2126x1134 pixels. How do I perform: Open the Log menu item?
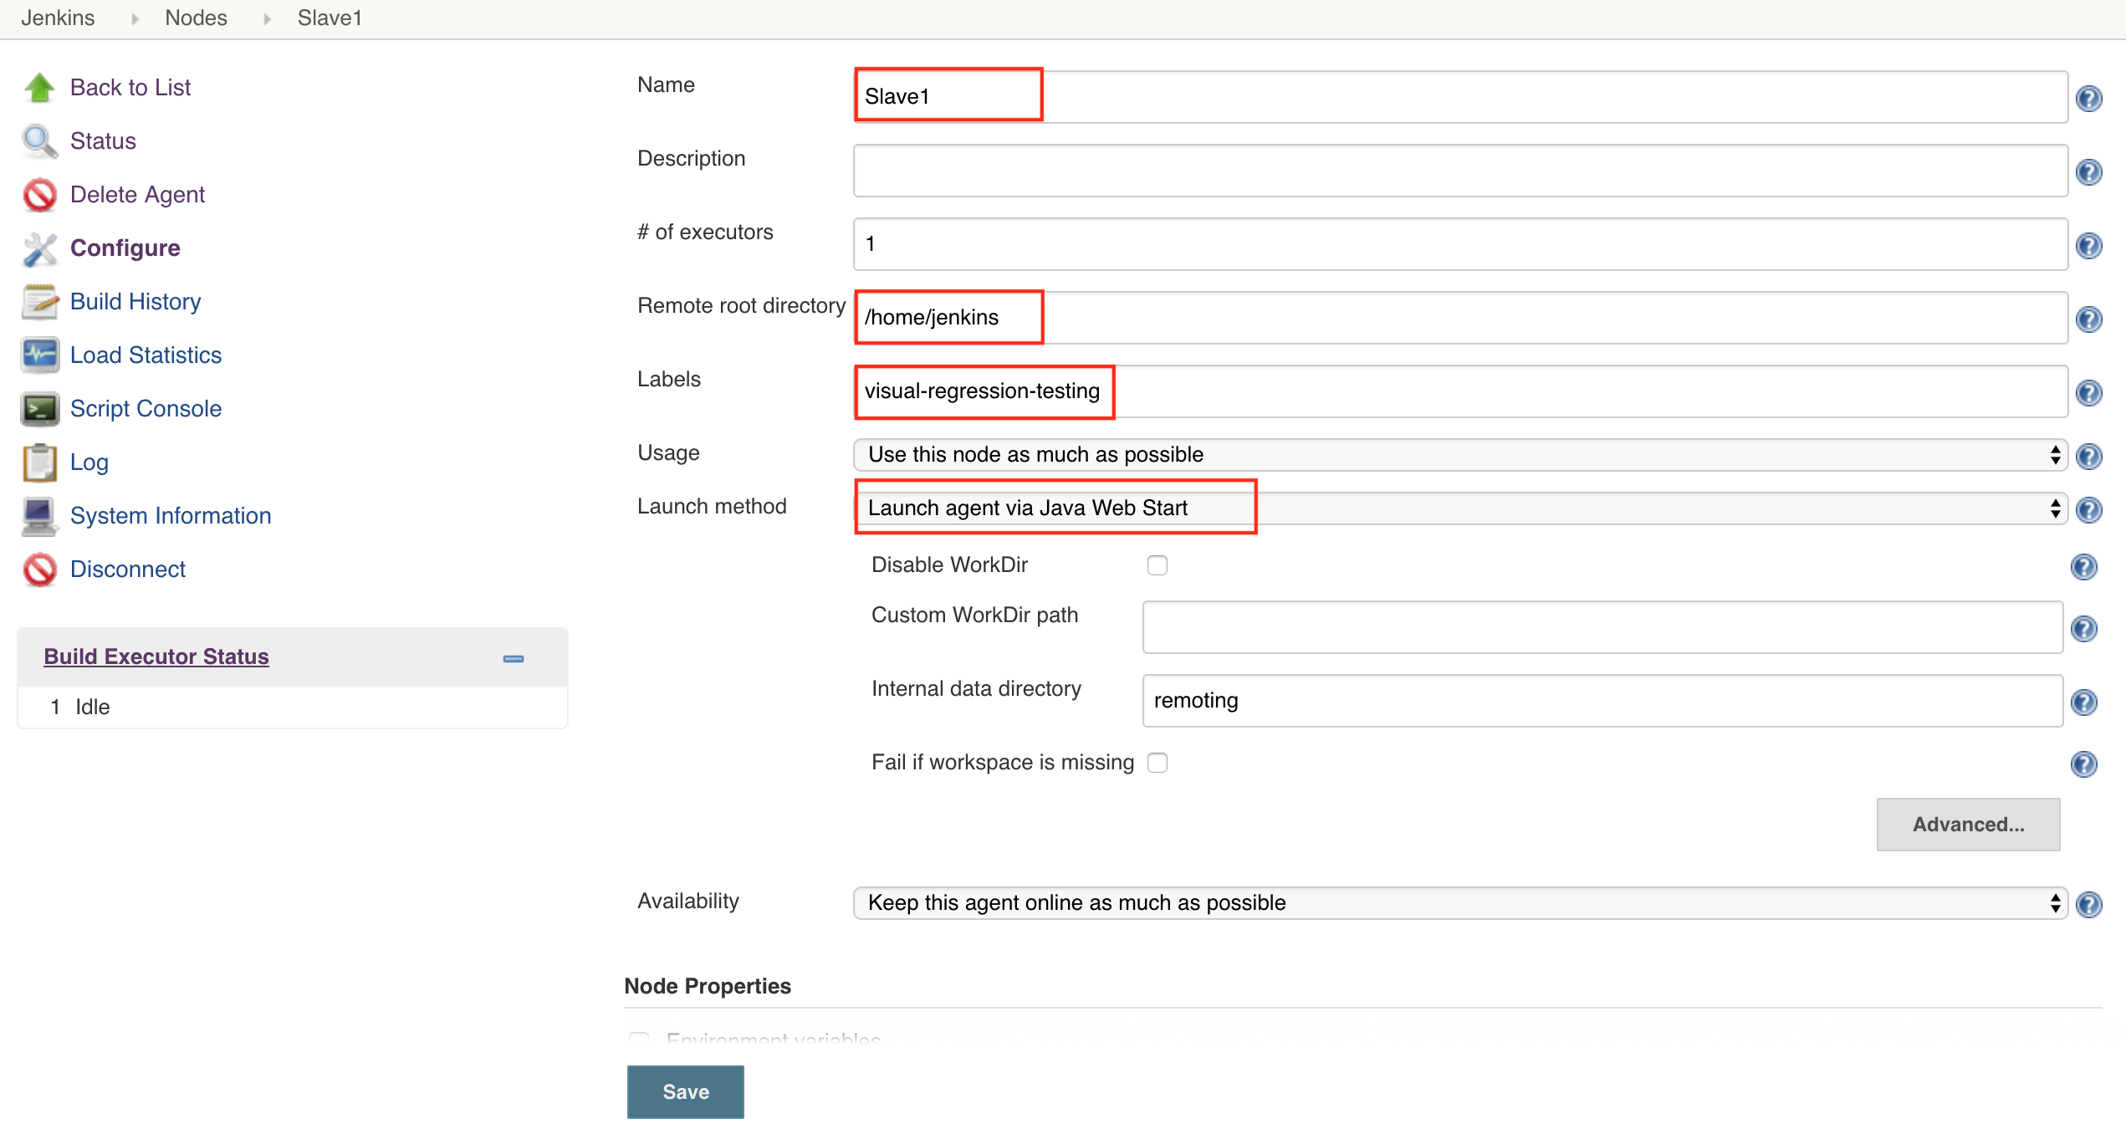coord(89,462)
